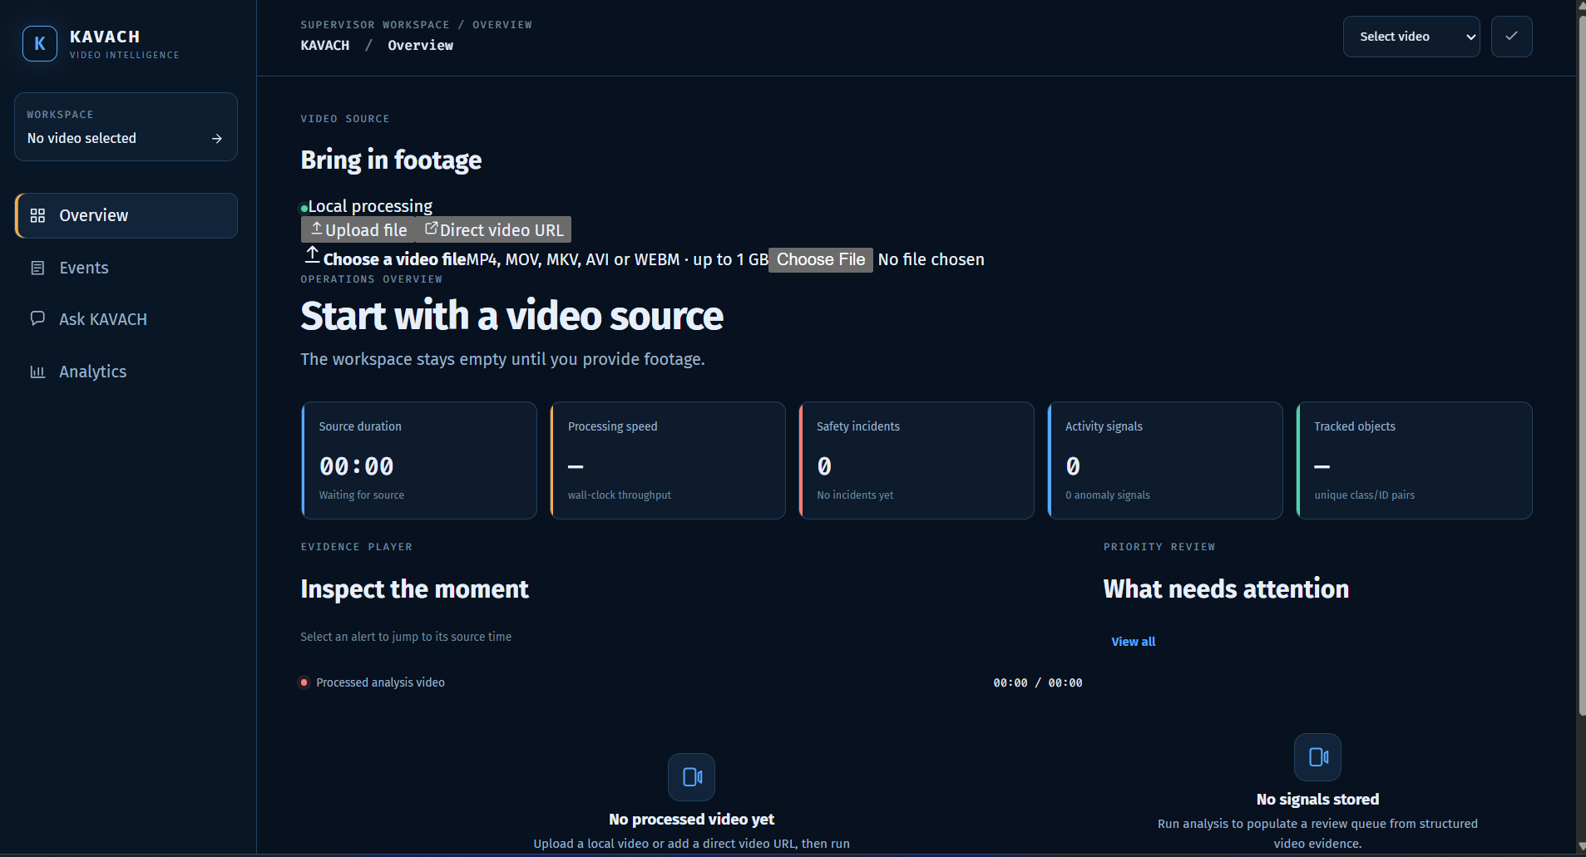Click the checkmark confirm button at top right

click(1511, 37)
